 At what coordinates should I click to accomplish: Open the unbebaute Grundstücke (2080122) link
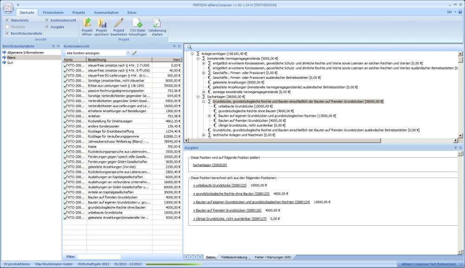[x=220, y=185]
